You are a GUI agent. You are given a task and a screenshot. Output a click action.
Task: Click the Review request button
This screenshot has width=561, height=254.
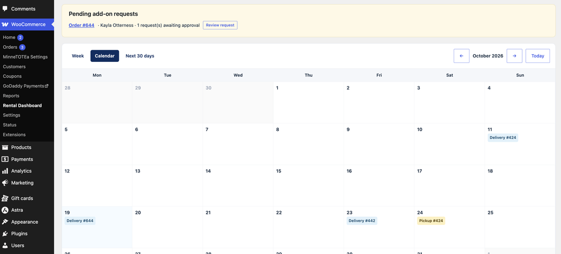point(220,25)
